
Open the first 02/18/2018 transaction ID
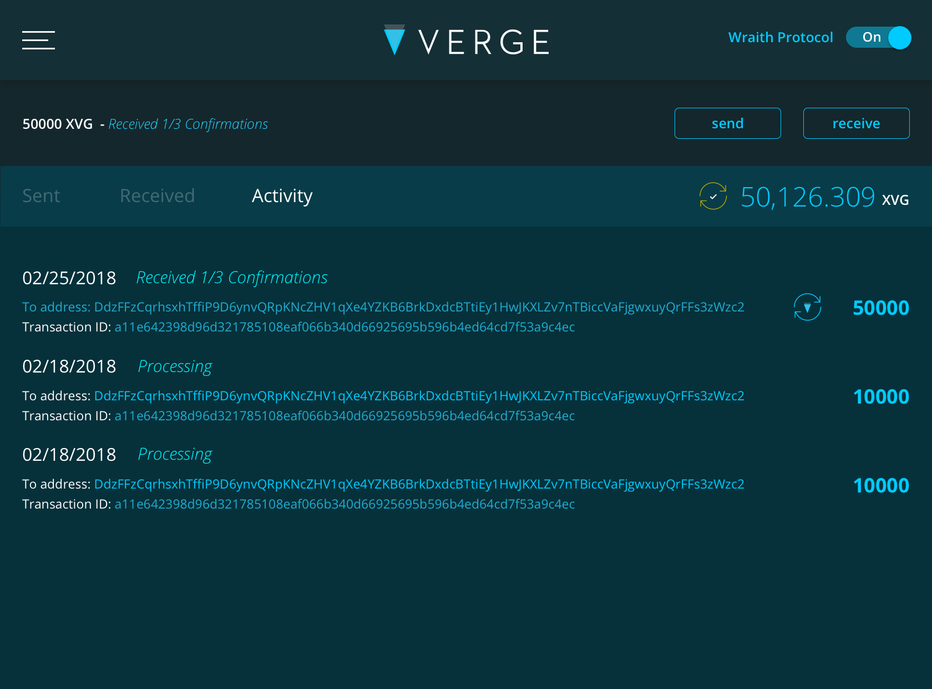coord(345,416)
